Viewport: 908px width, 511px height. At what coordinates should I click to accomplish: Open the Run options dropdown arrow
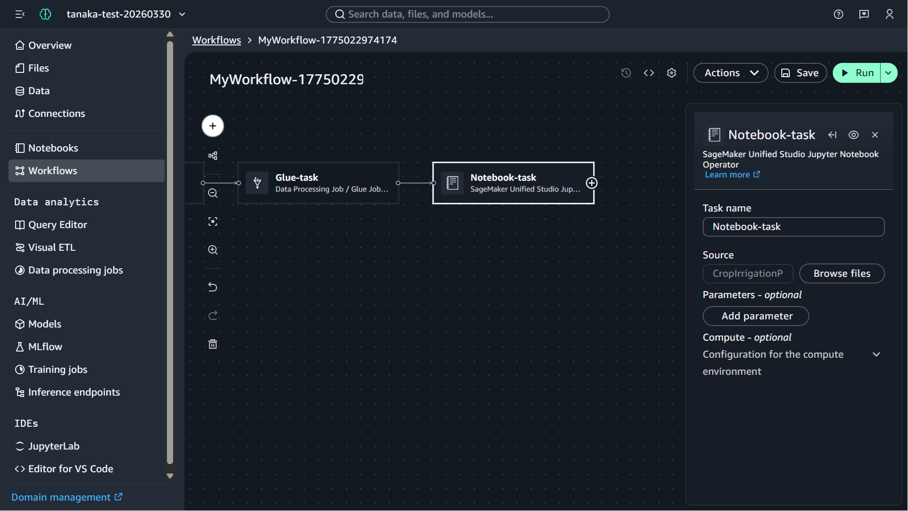[889, 73]
